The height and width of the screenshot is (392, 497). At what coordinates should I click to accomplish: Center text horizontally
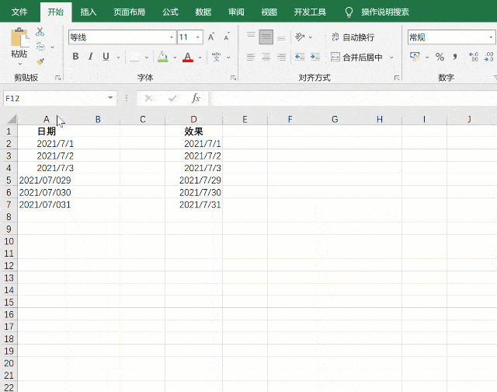point(266,57)
